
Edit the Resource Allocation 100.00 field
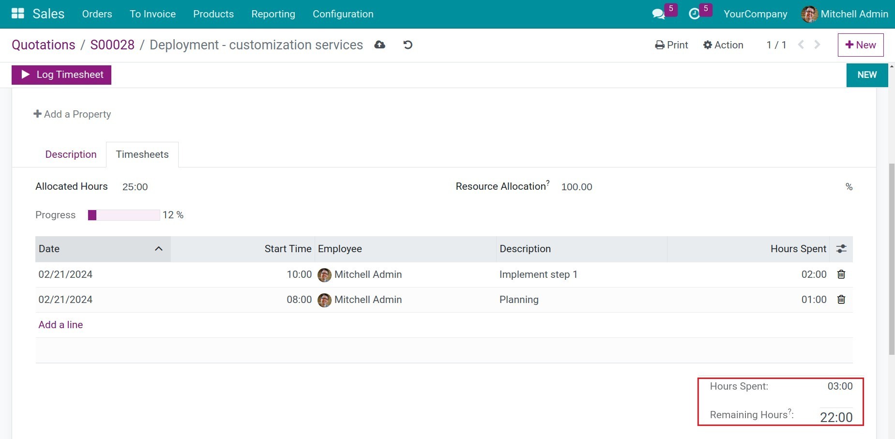pyautogui.click(x=576, y=187)
